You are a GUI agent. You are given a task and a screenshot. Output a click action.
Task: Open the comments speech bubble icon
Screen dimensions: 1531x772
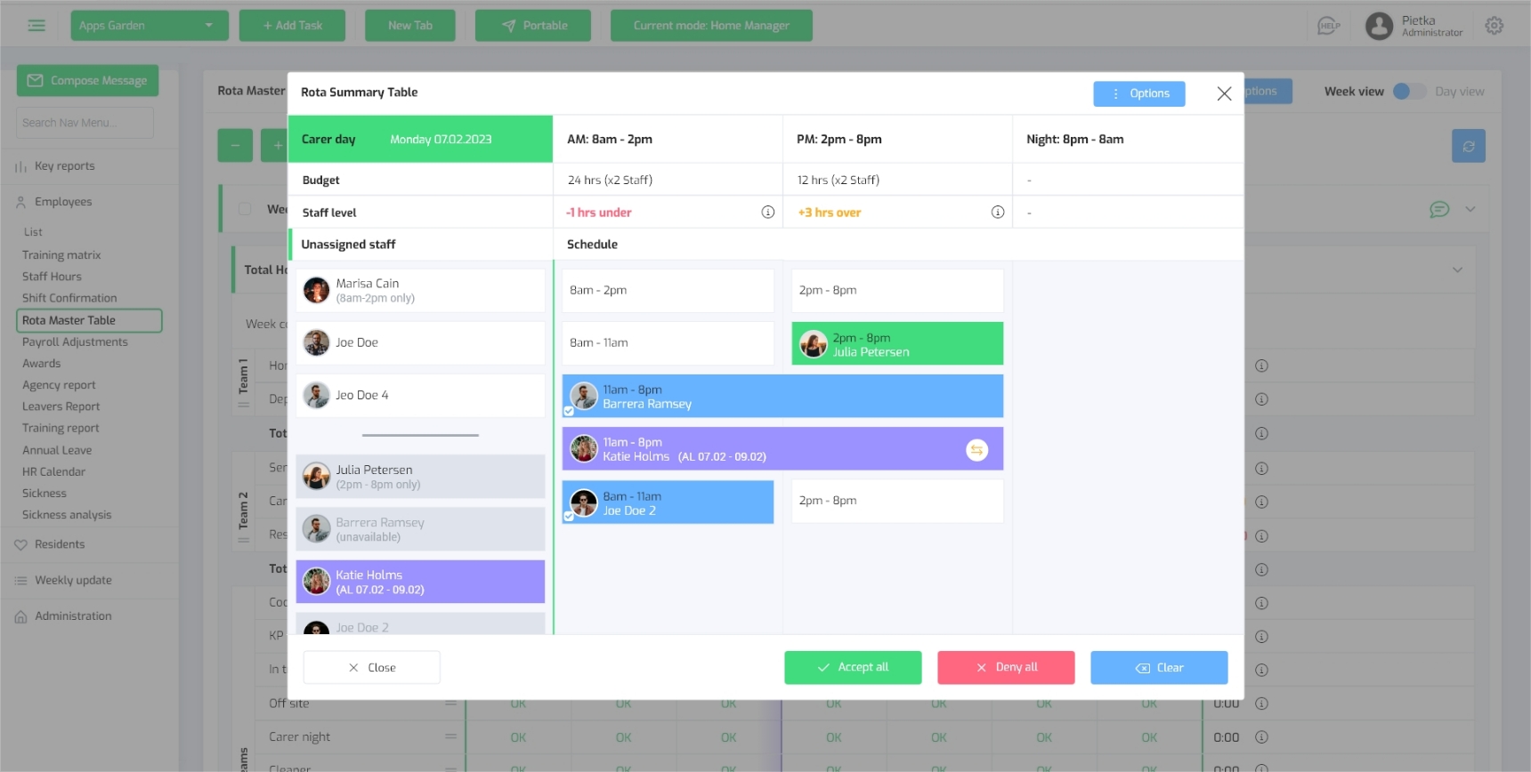(1438, 210)
